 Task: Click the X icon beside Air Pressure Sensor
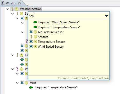point(31,32)
